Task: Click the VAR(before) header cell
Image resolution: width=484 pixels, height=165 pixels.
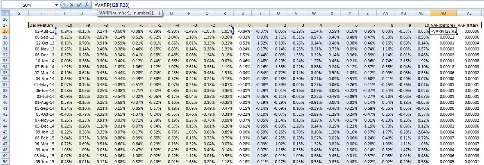Action: click(443, 25)
